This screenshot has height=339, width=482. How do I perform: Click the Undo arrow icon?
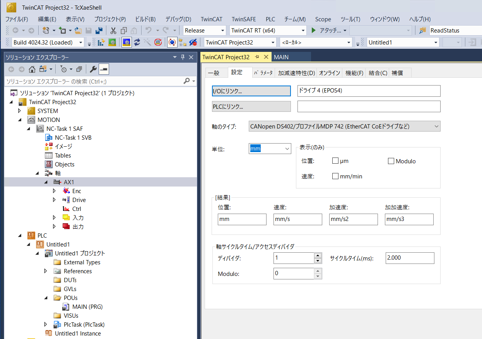(x=148, y=31)
